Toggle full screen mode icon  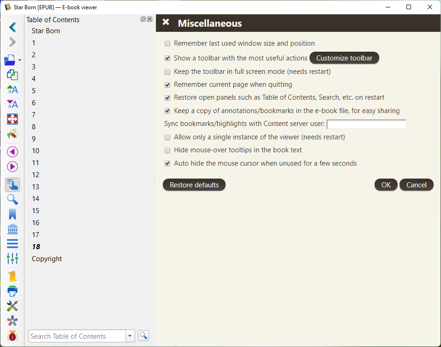pos(12,119)
